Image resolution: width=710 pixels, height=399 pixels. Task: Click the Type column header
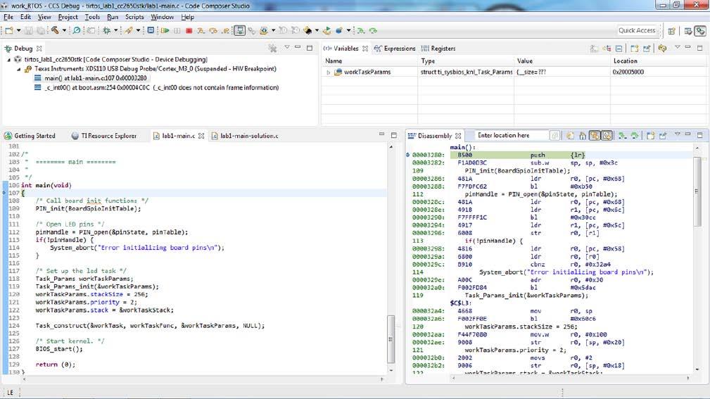pos(466,61)
